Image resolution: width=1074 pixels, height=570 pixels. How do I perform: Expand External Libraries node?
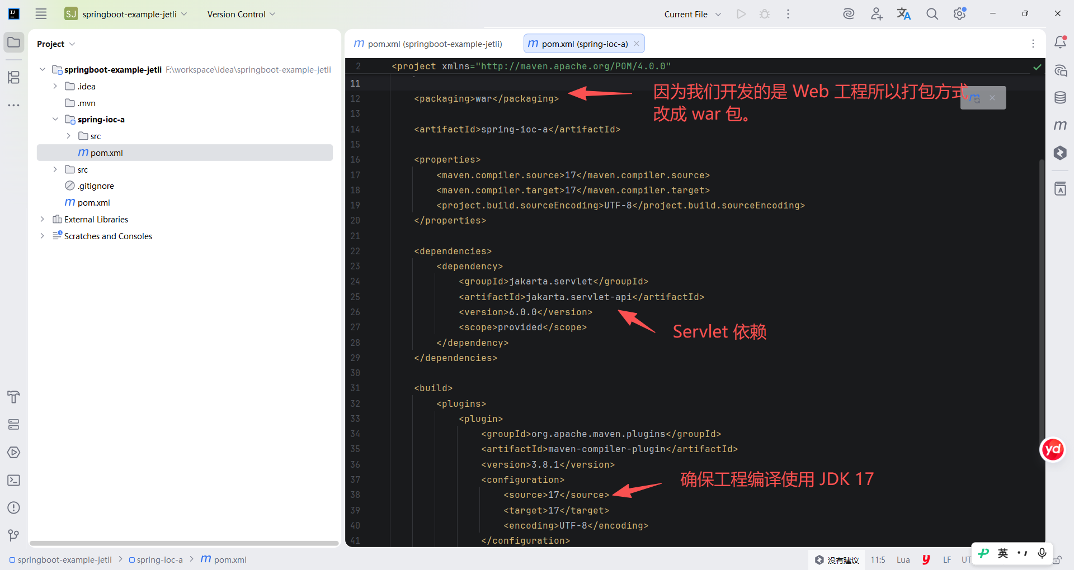[43, 219]
